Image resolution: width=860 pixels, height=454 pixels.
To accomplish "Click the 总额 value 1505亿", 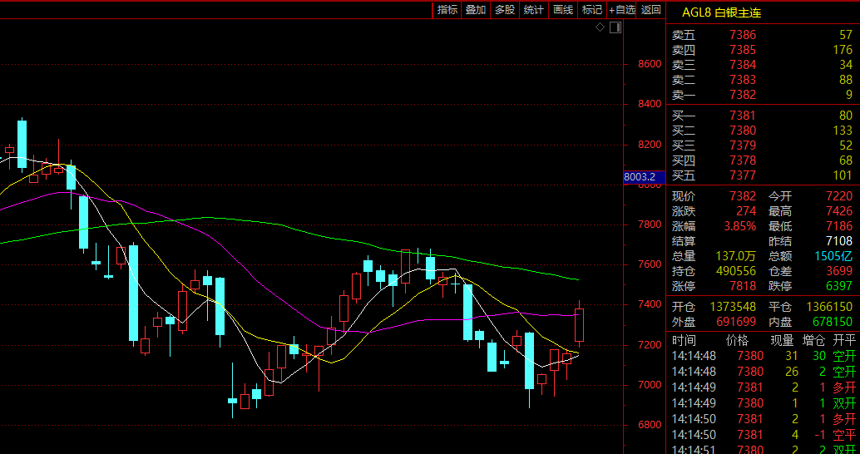I will pos(835,256).
